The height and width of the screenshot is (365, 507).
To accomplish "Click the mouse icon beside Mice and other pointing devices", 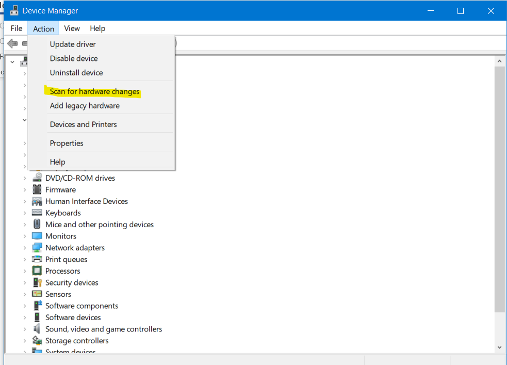I will pyautogui.click(x=37, y=224).
